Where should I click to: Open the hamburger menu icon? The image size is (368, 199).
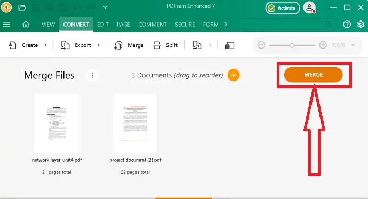tap(6, 24)
